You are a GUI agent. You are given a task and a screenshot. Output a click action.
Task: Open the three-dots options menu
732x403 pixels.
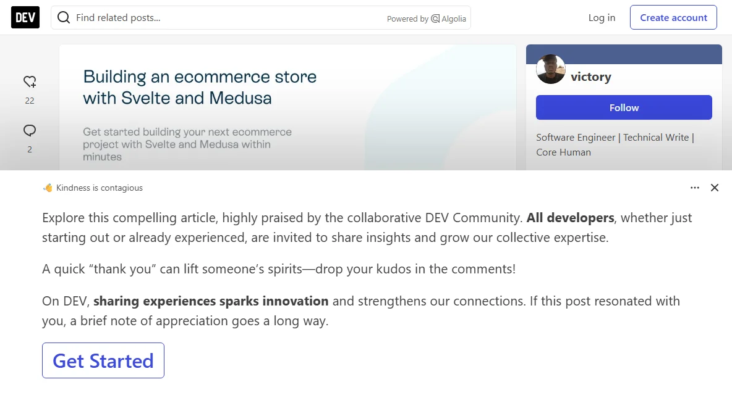coord(695,188)
